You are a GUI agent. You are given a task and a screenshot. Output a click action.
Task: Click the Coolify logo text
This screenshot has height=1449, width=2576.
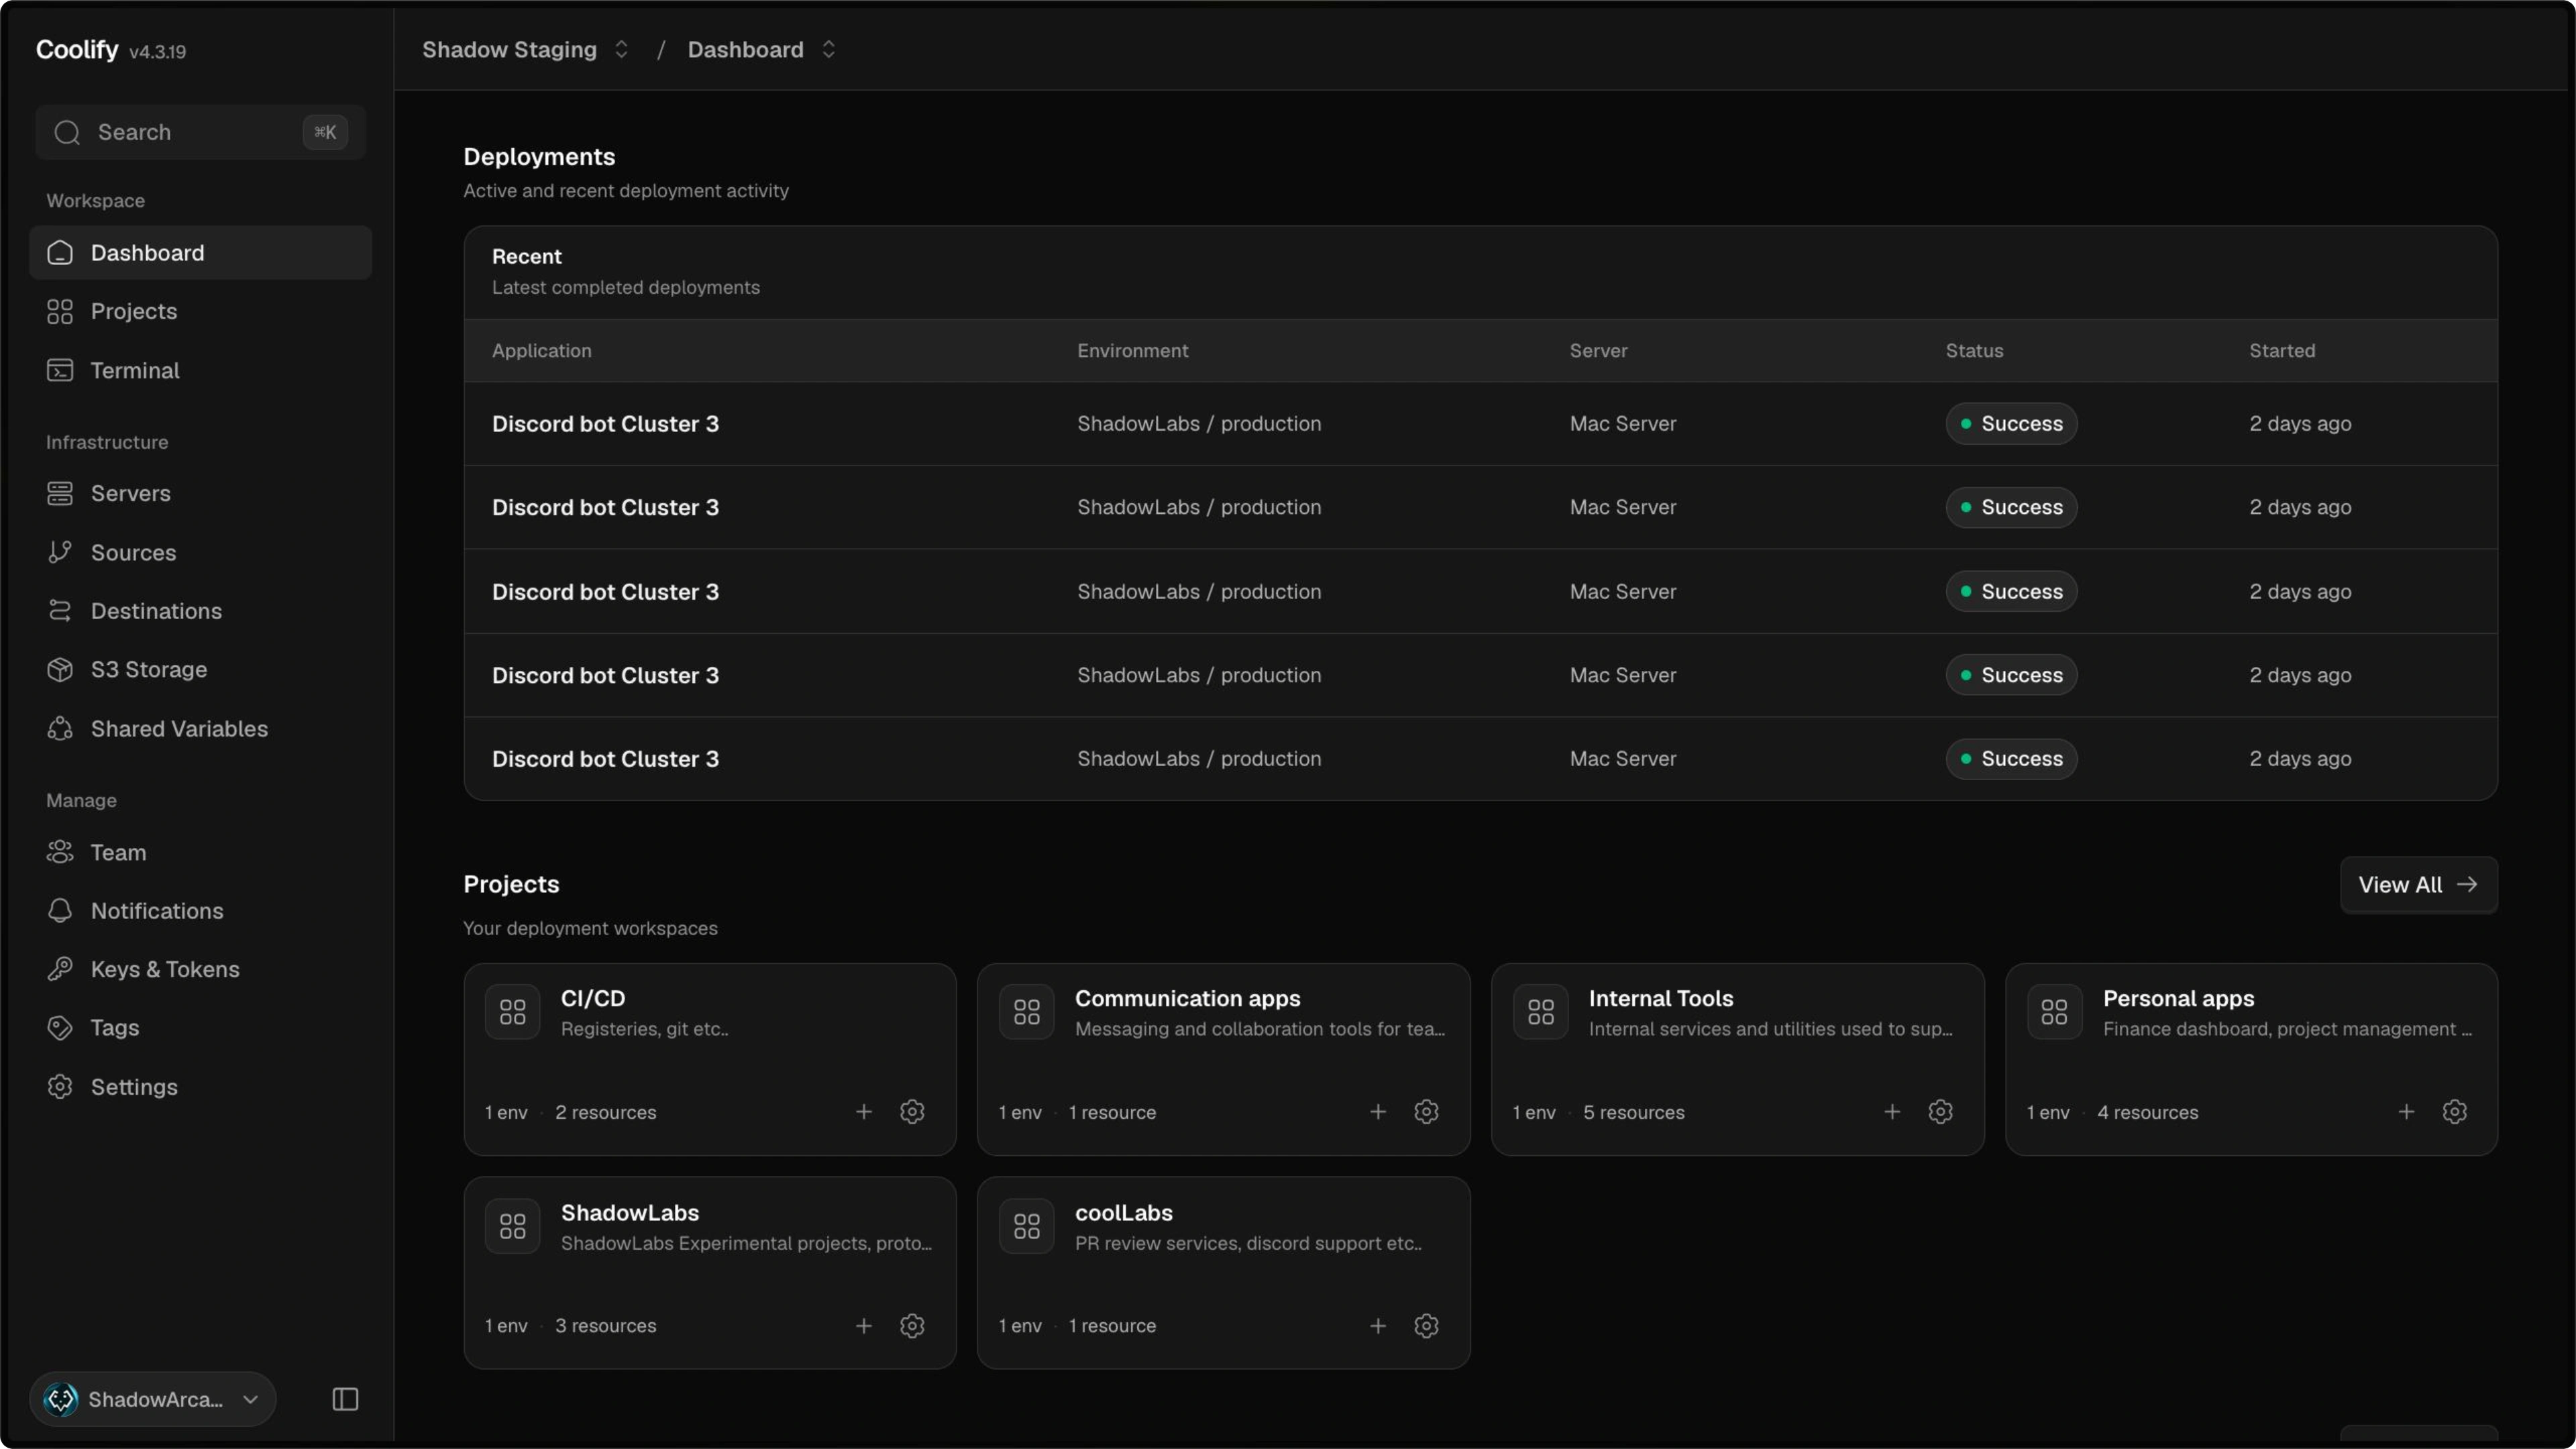click(x=77, y=49)
